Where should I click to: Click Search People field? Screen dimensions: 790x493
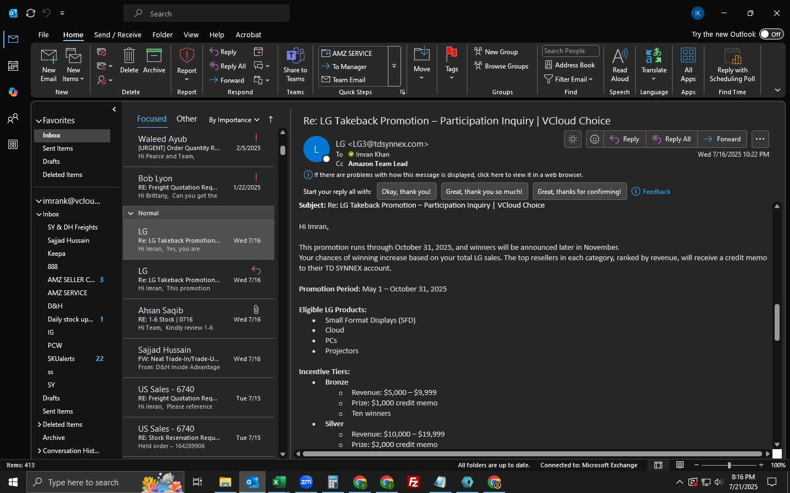point(570,51)
